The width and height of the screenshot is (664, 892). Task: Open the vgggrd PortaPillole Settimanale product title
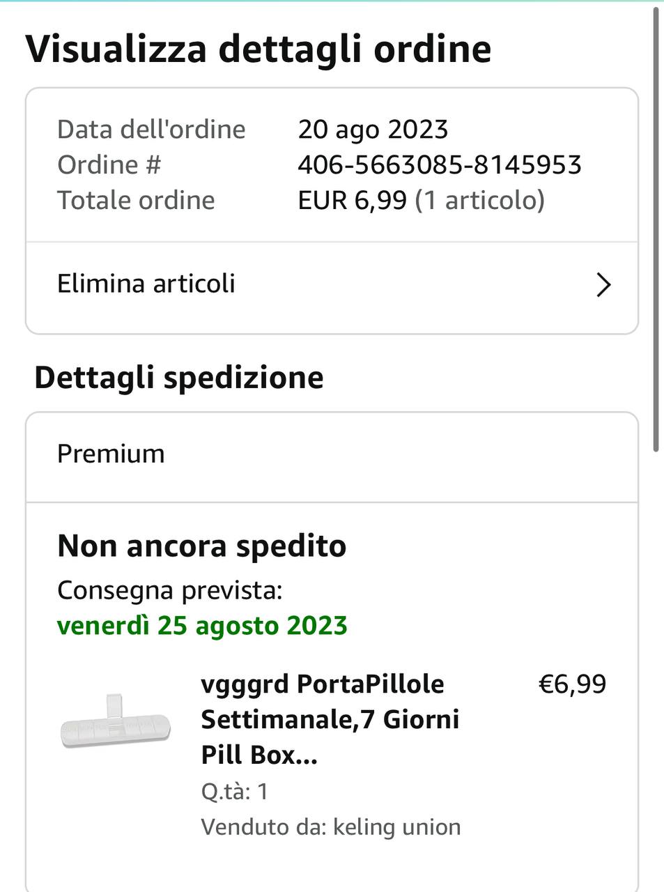click(x=330, y=719)
